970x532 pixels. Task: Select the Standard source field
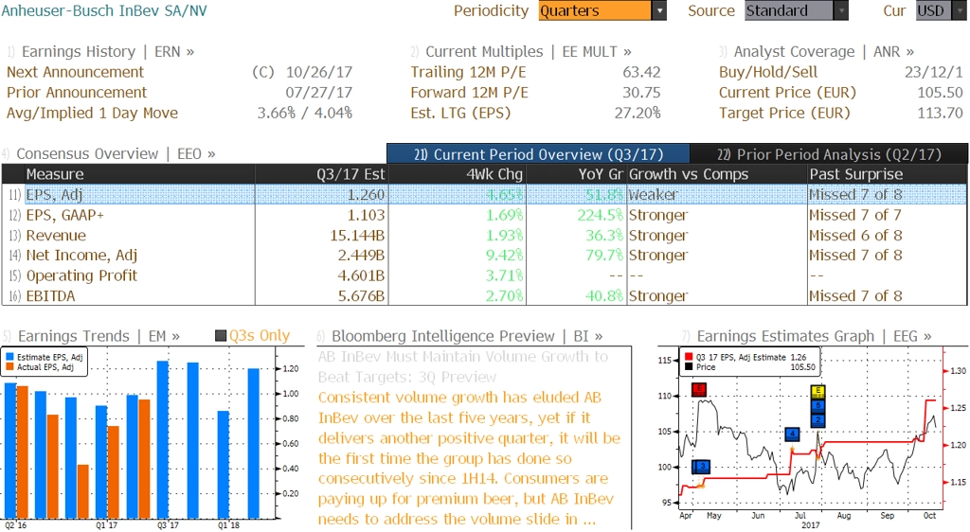tap(789, 10)
